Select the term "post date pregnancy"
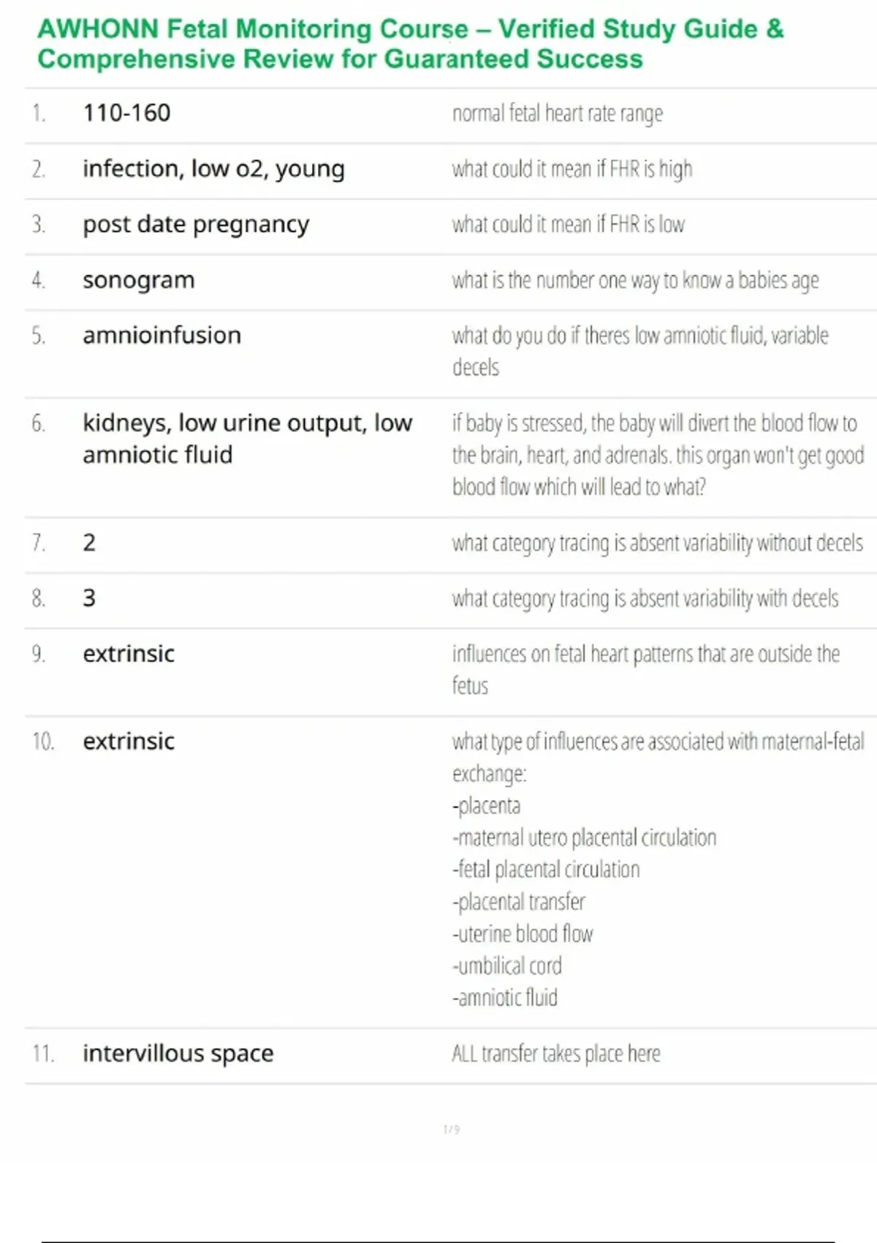This screenshot has height=1243, width=877. coord(196,224)
